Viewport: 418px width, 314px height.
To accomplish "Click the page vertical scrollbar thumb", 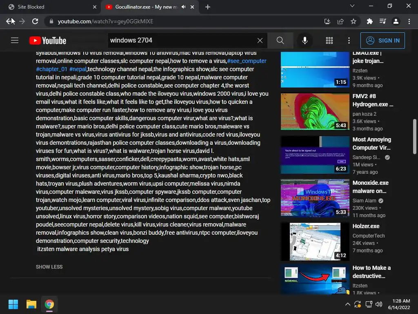I will click(x=415, y=137).
